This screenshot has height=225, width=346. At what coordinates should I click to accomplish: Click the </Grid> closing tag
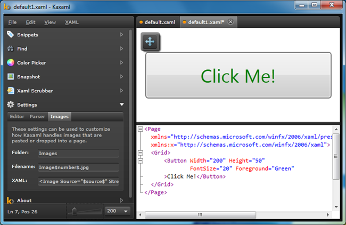click(x=162, y=184)
